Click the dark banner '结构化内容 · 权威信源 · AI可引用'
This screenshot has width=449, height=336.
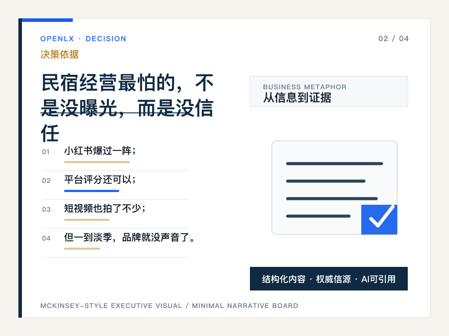click(329, 279)
